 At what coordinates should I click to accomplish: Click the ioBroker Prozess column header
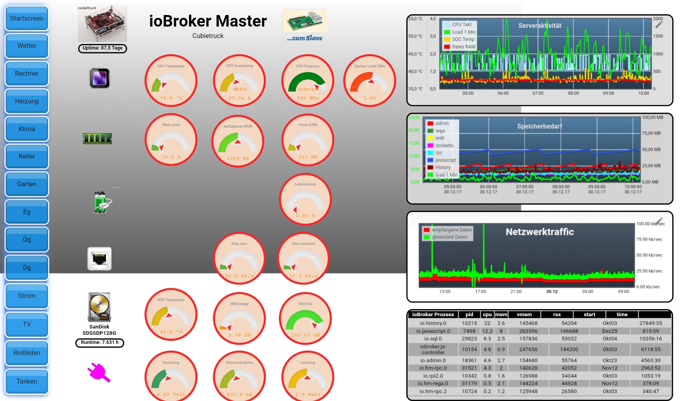pos(433,314)
